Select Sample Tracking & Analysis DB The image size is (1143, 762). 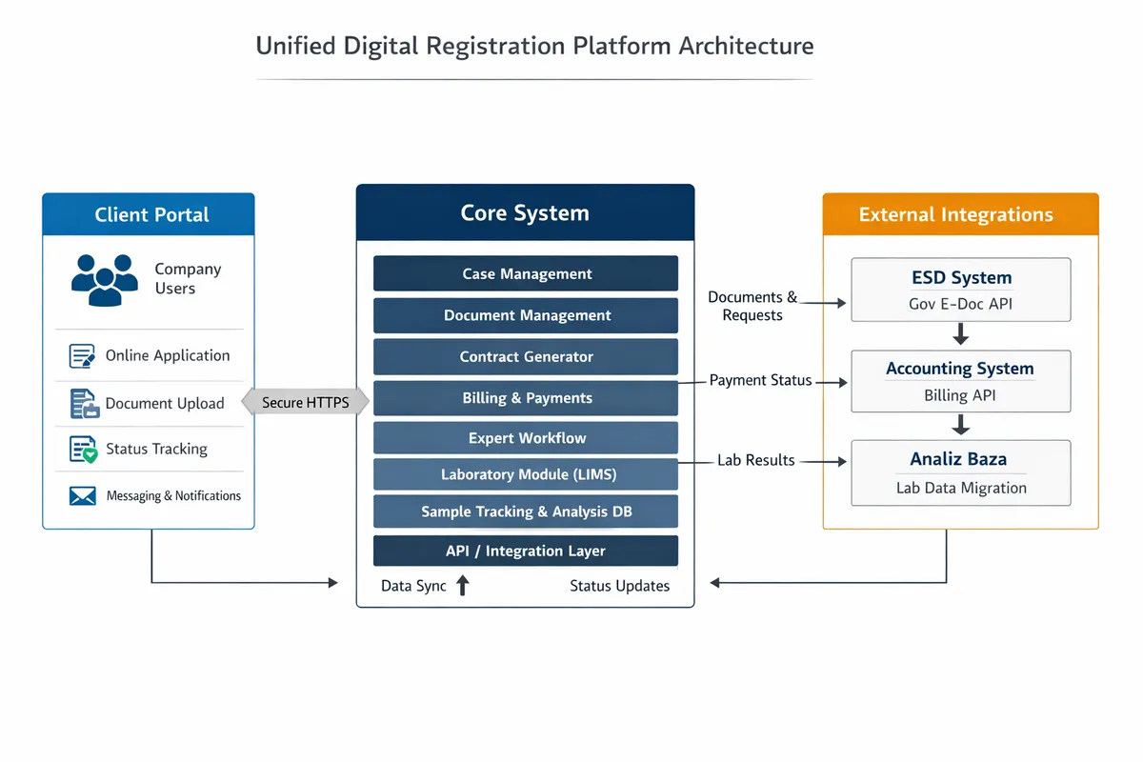pyautogui.click(x=526, y=511)
